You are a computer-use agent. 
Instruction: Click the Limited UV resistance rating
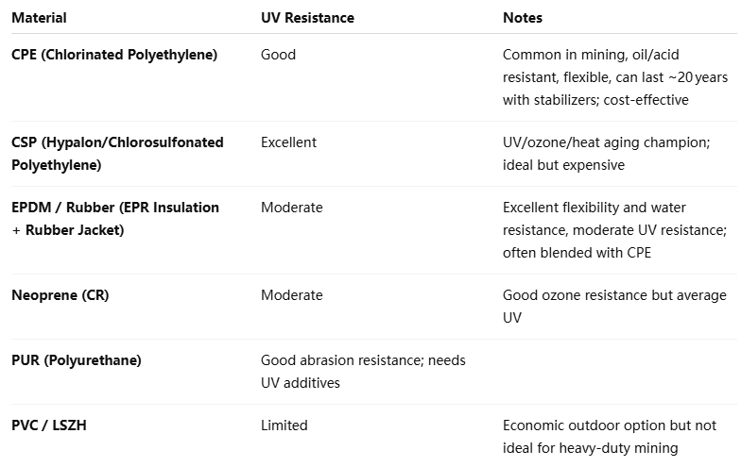click(x=284, y=425)
